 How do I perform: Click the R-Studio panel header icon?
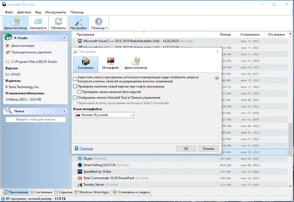click(x=8, y=37)
